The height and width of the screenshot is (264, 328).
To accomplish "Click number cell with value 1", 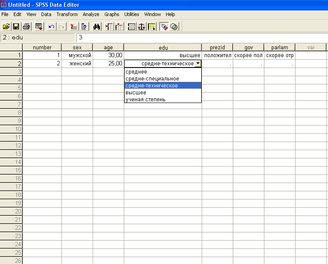I will pyautogui.click(x=42, y=55).
